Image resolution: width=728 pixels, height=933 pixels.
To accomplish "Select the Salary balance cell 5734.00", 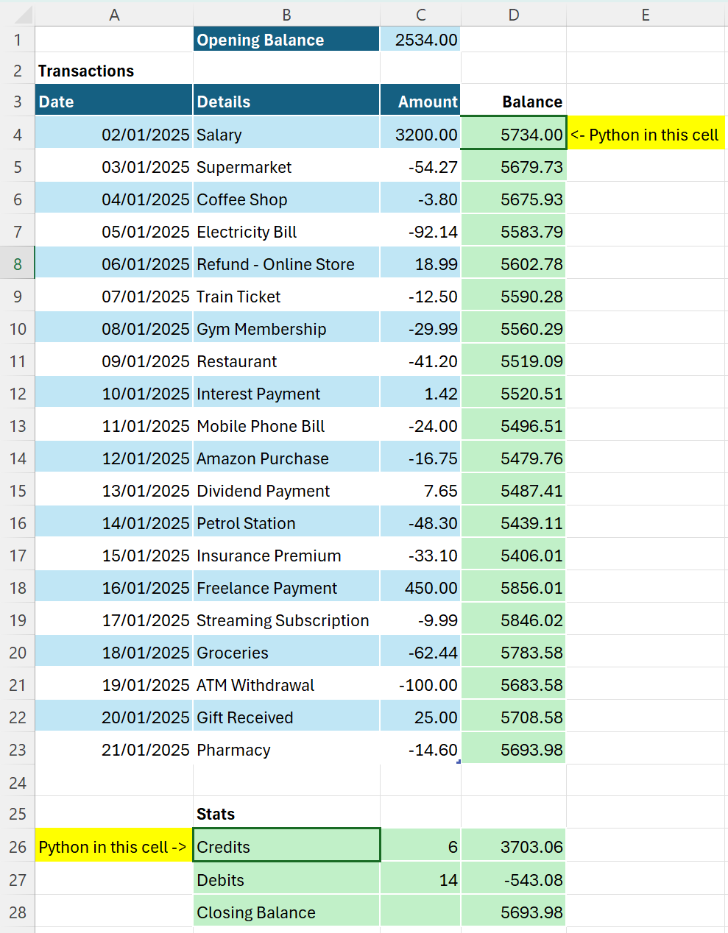I will click(x=513, y=135).
